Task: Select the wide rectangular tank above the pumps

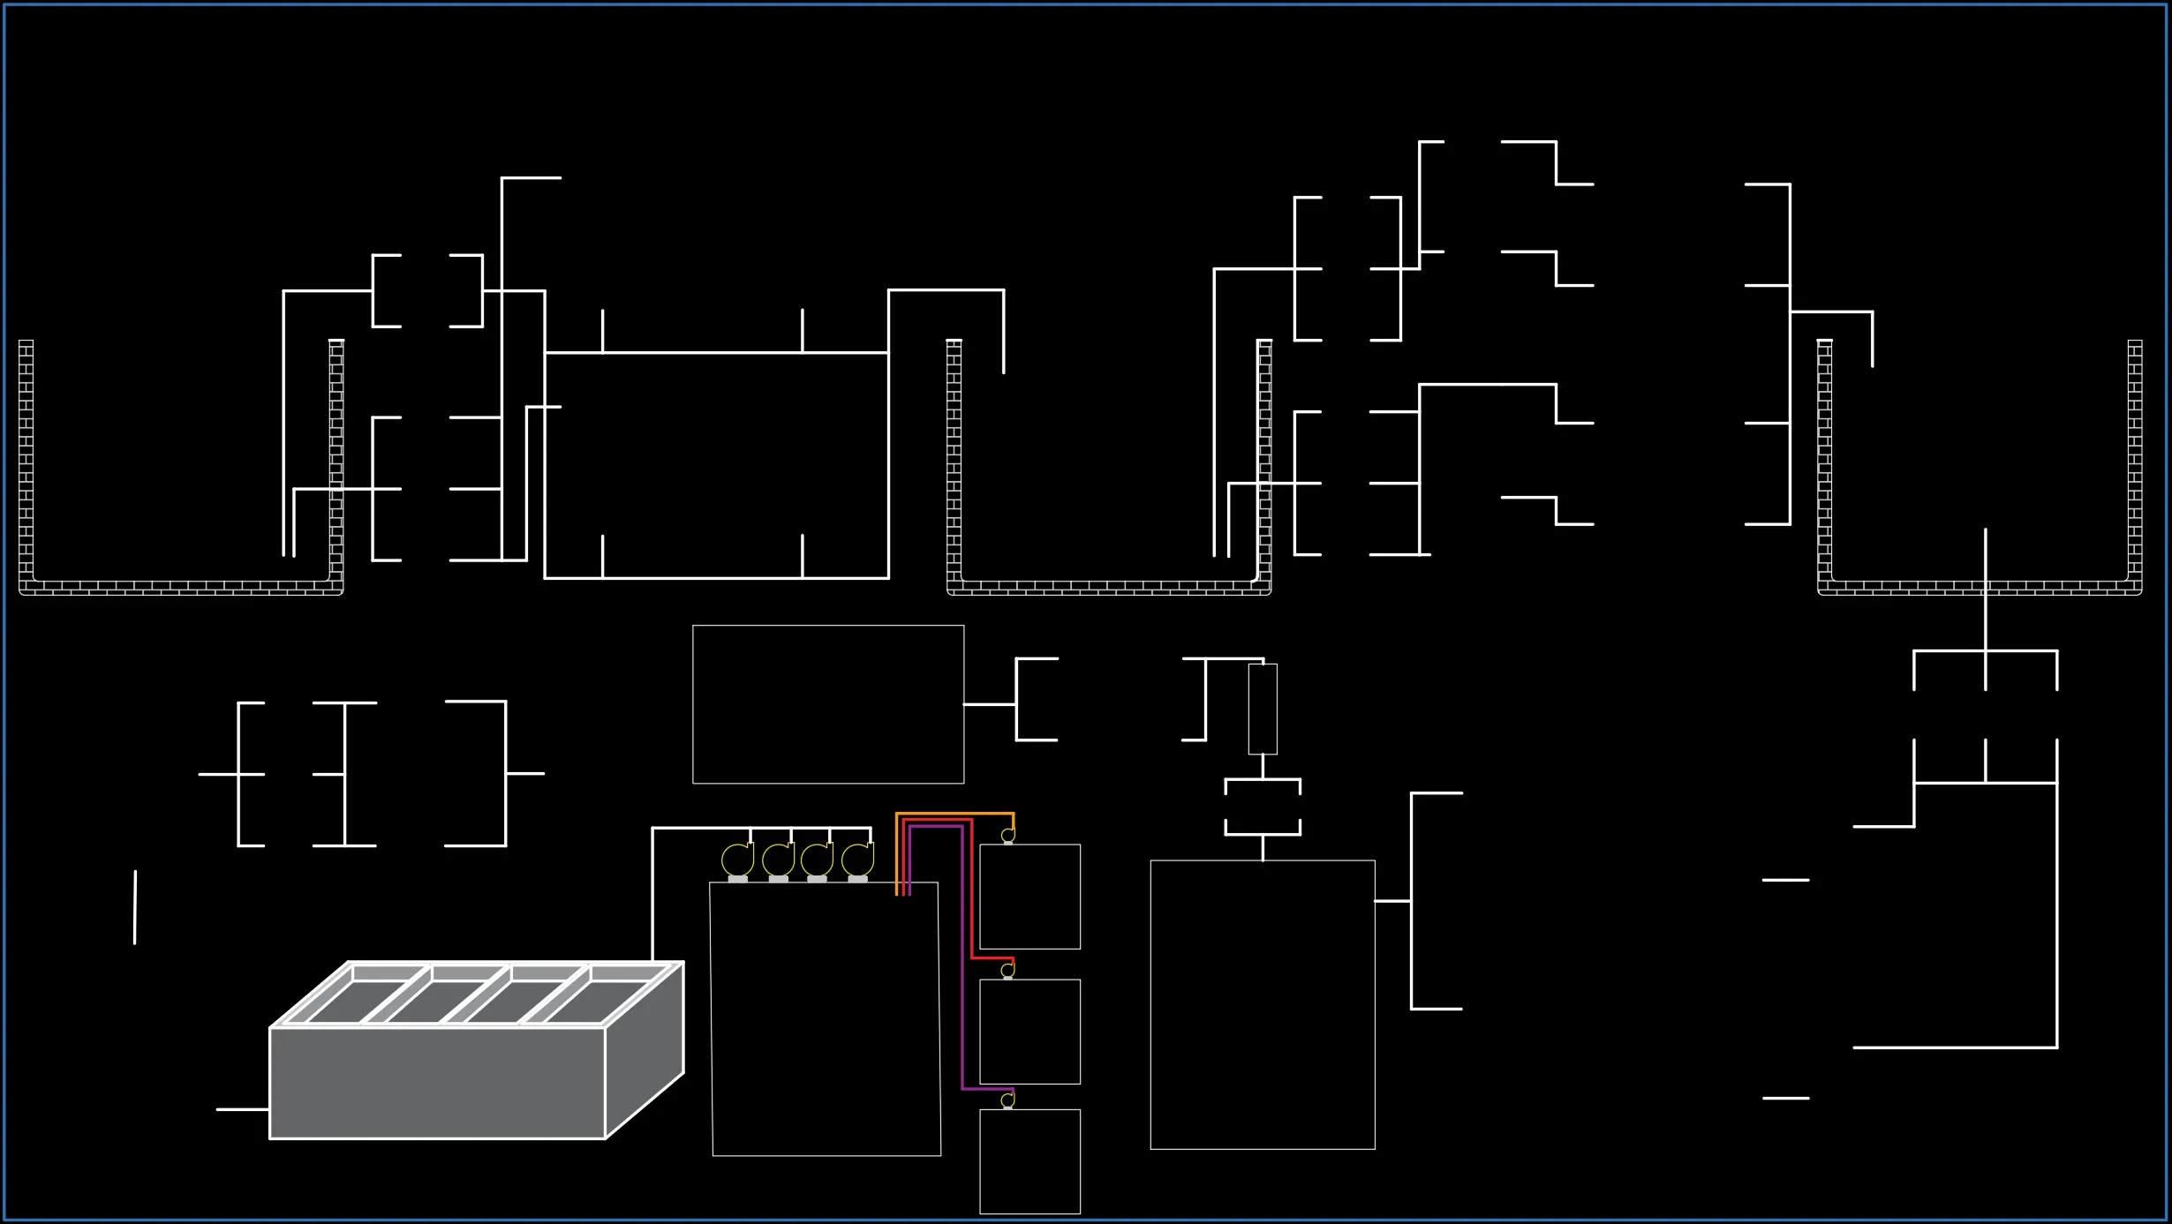Action: 828,704
